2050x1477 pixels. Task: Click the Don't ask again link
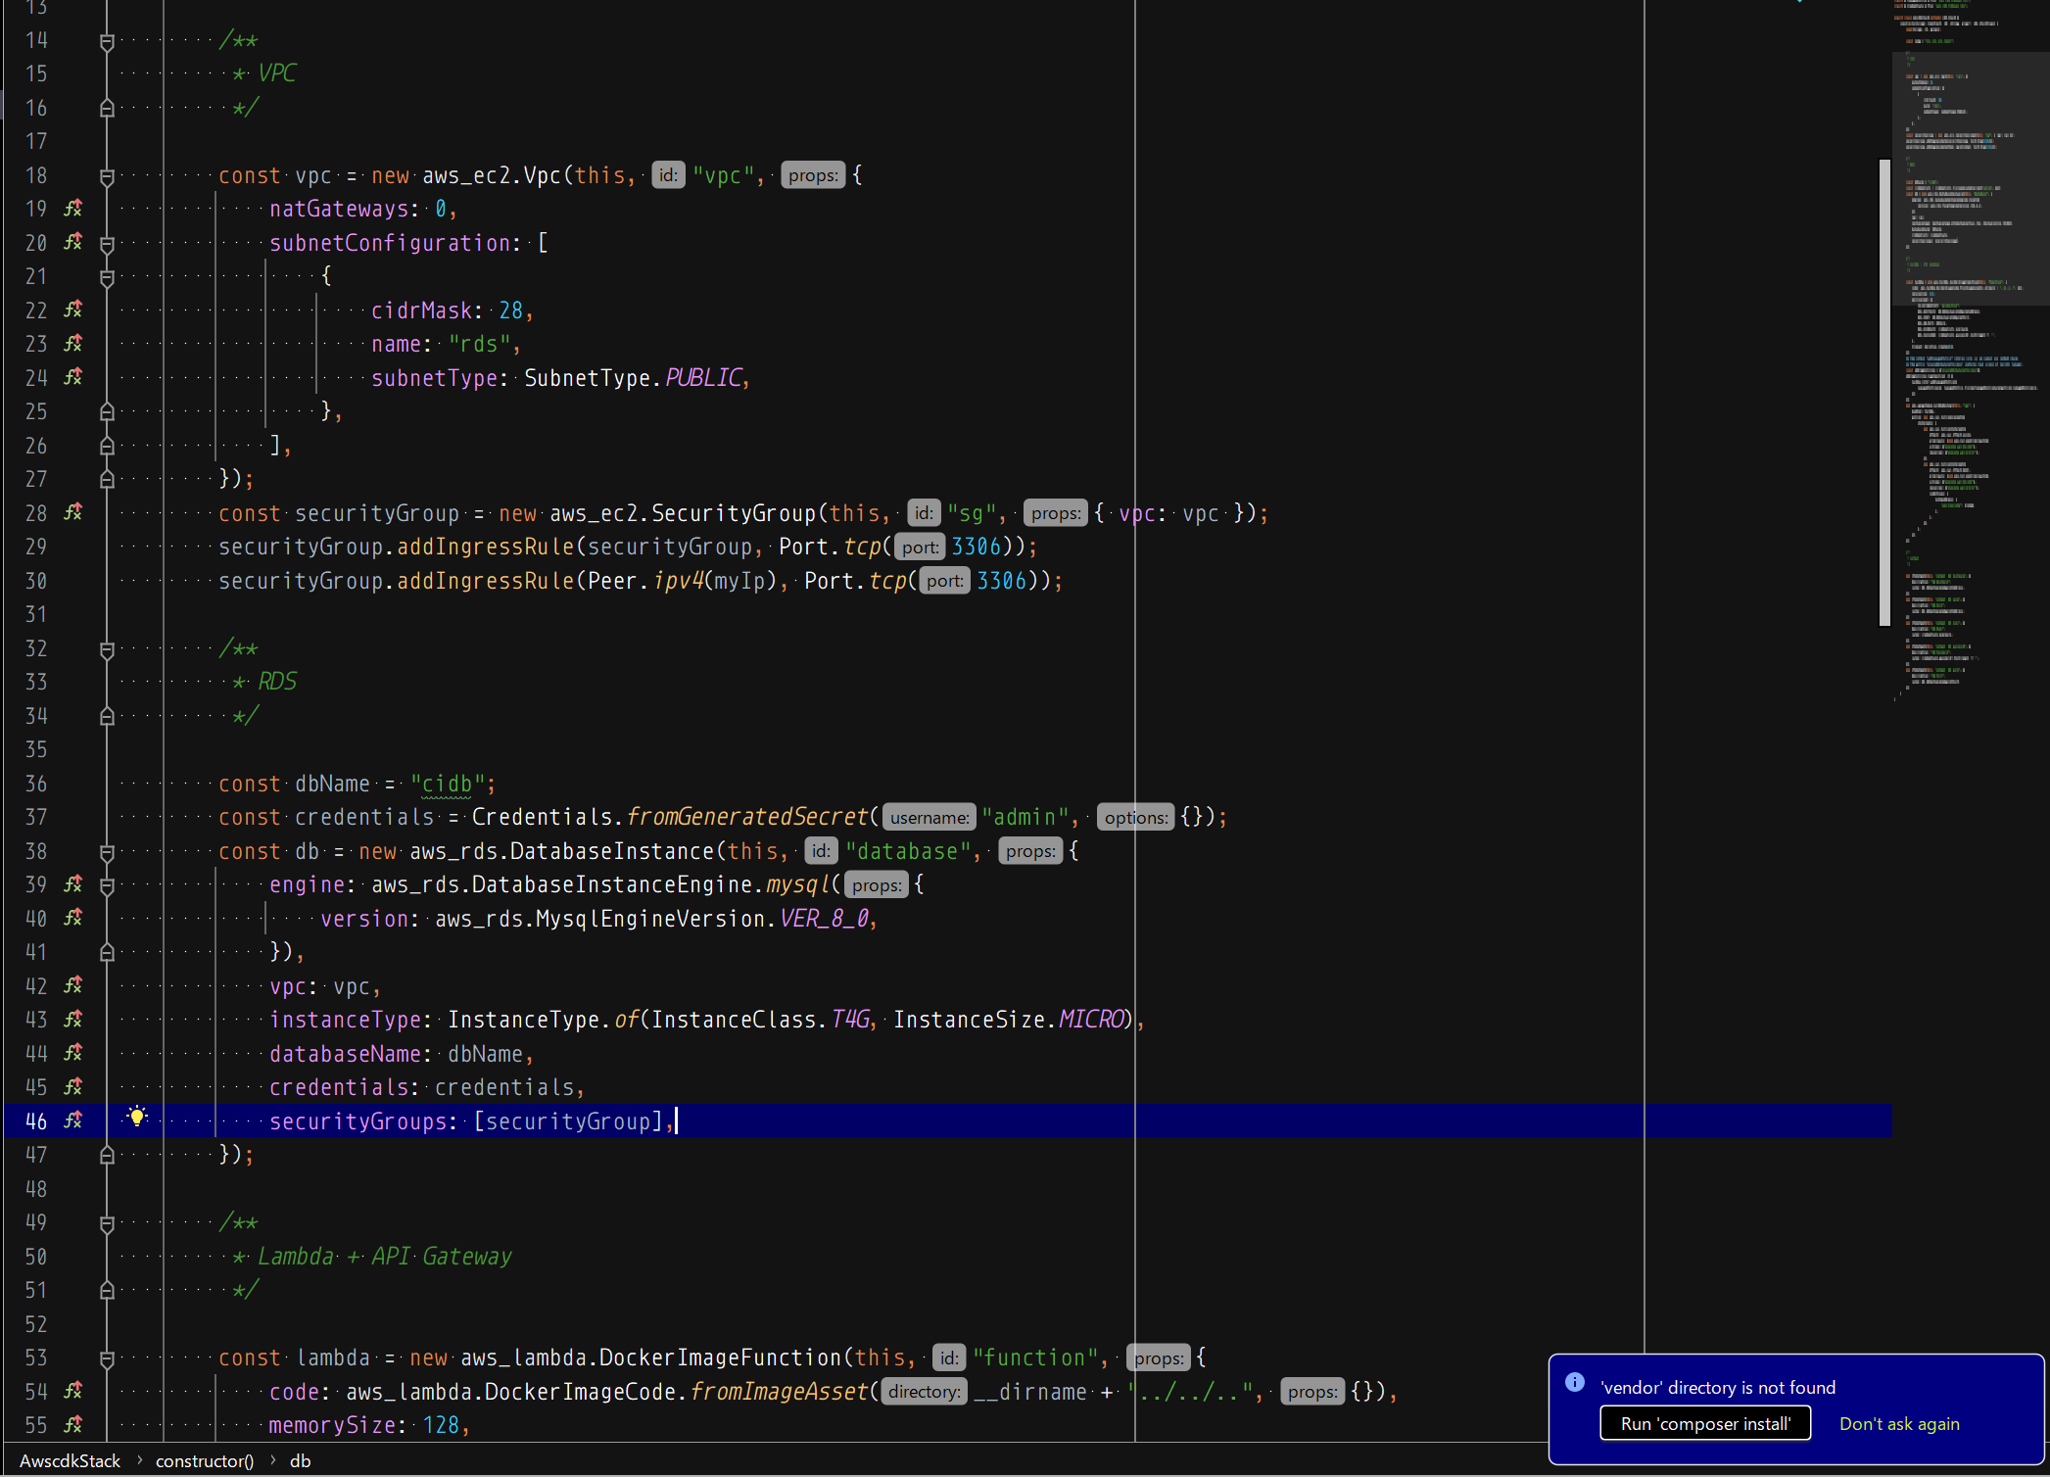(1899, 1423)
